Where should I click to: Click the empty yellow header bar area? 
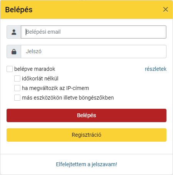(97, 10)
